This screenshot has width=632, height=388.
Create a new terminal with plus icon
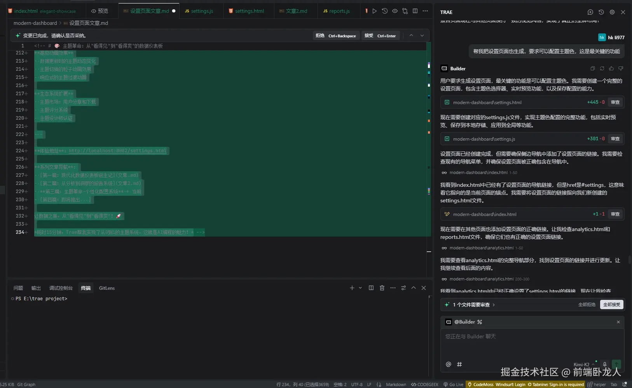click(352, 288)
